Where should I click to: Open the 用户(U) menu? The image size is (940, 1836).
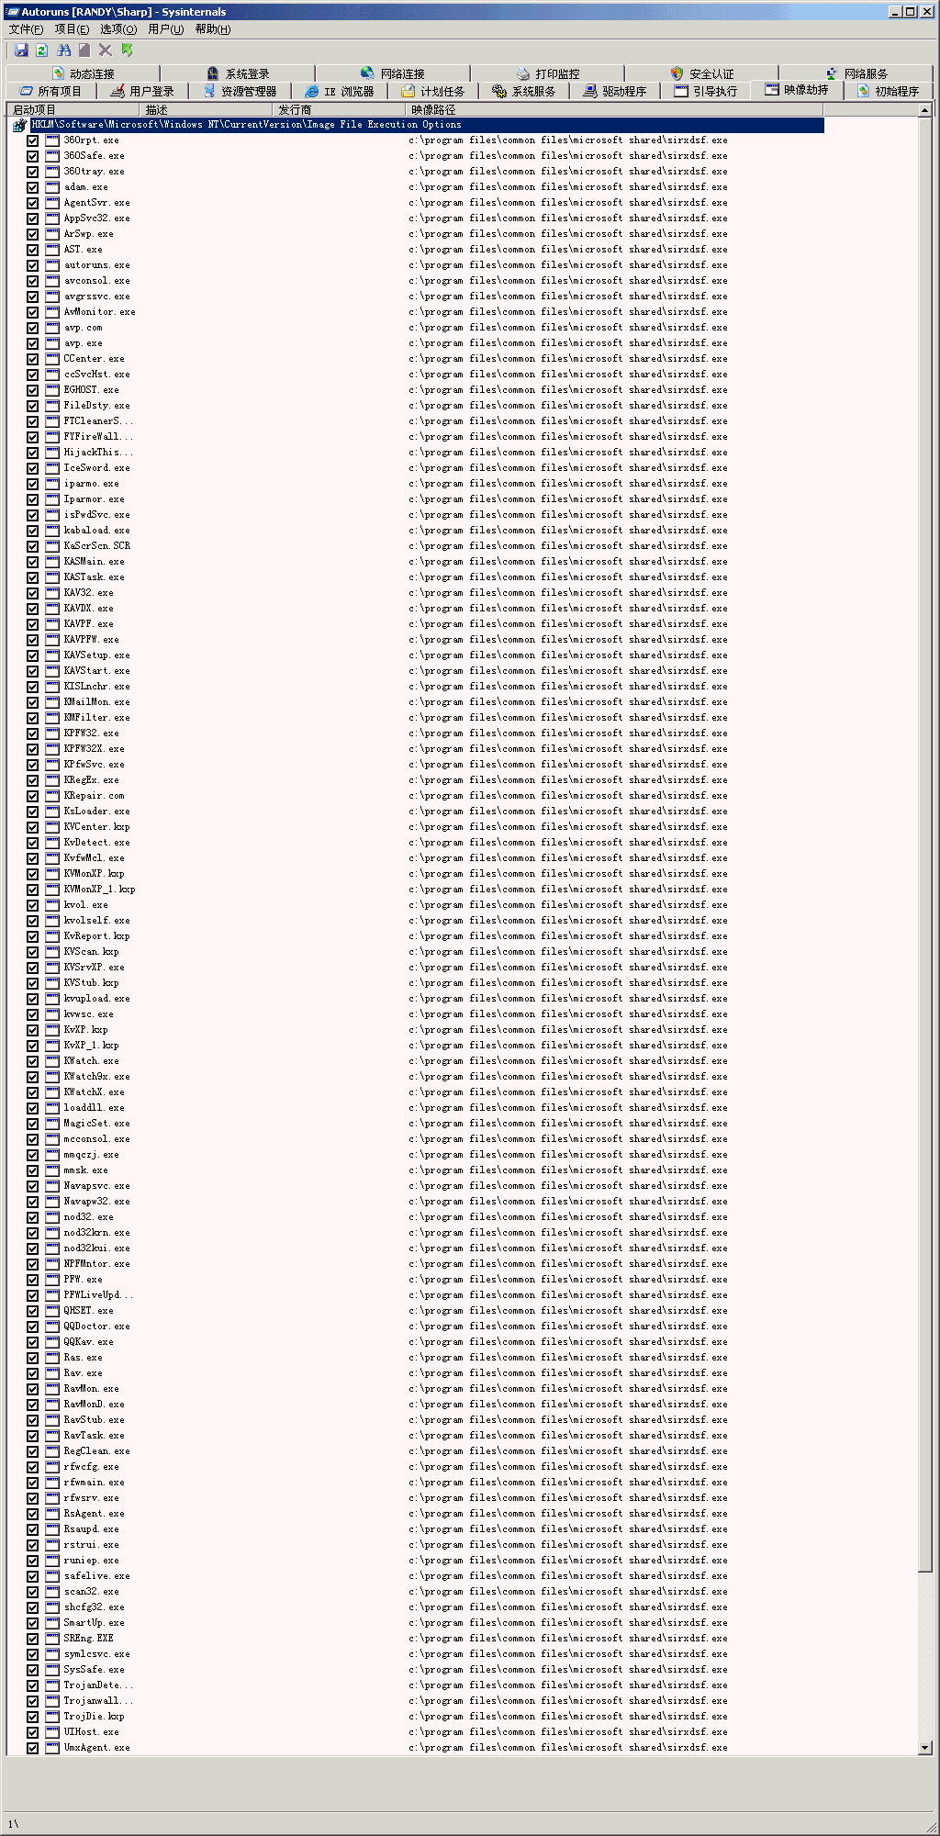pos(165,29)
